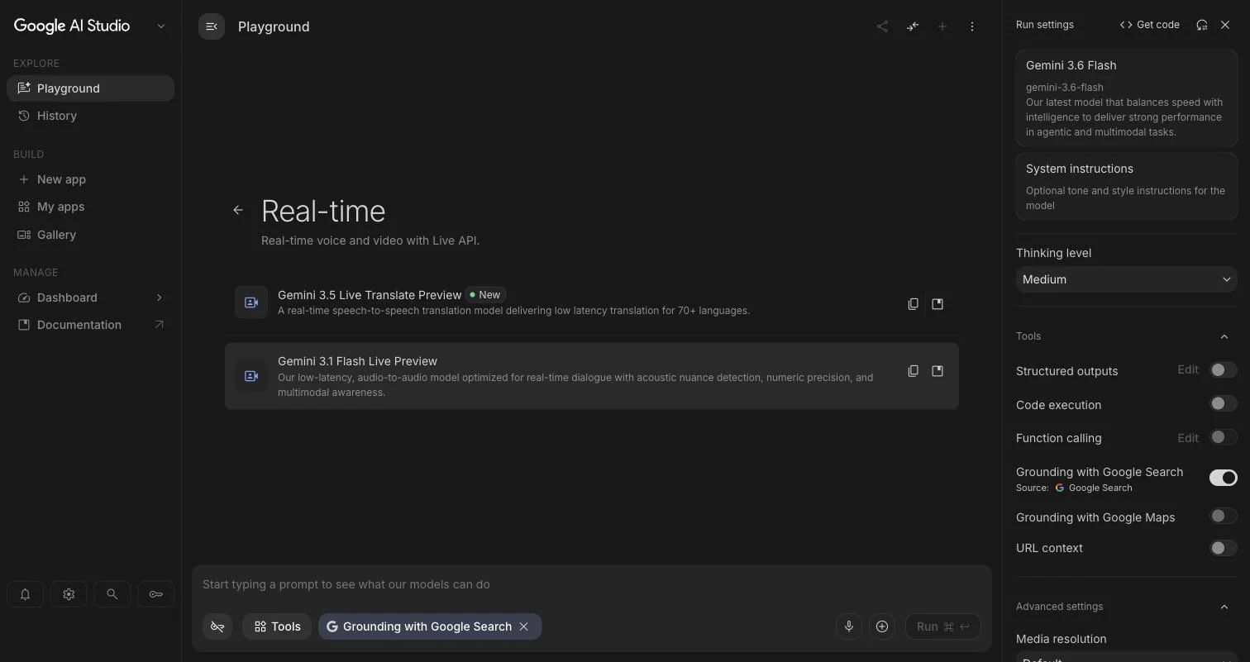The image size is (1250, 662).
Task: Select Gemini 3.1 Flash Live Preview row title
Action: click(357, 361)
